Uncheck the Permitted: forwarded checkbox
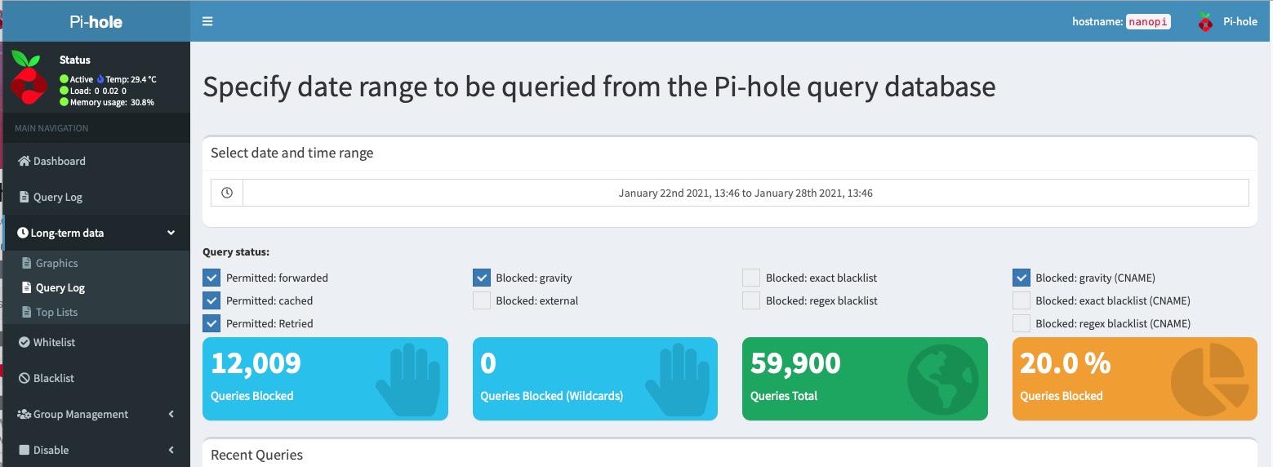1273x467 pixels. point(211,278)
